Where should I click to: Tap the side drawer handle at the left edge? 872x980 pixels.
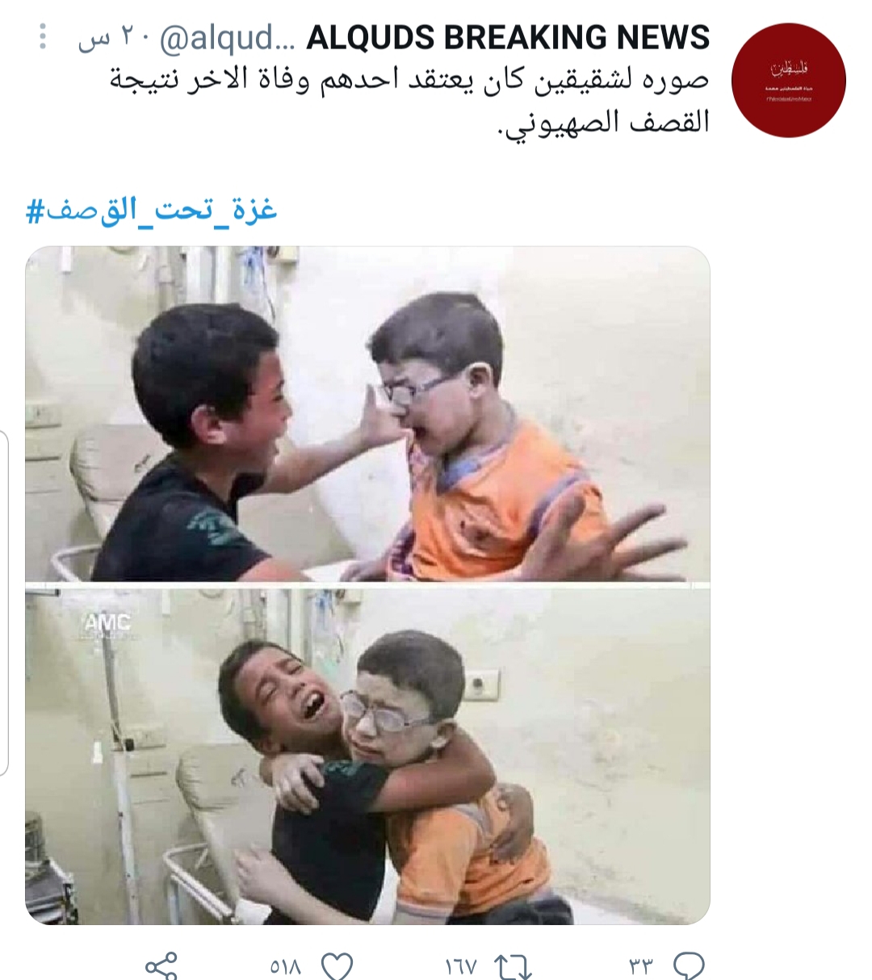tap(4, 603)
